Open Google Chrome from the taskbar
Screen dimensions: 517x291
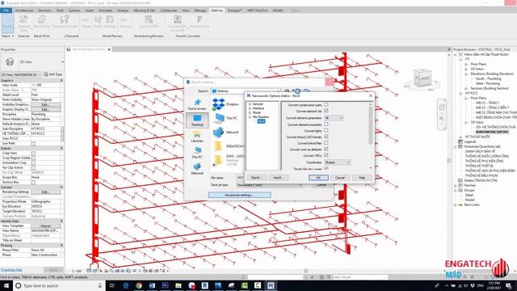pos(139,285)
